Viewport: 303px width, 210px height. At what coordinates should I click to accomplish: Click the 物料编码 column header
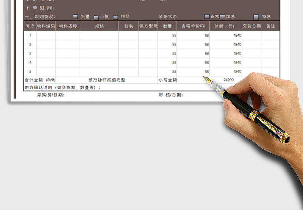[x=46, y=26]
